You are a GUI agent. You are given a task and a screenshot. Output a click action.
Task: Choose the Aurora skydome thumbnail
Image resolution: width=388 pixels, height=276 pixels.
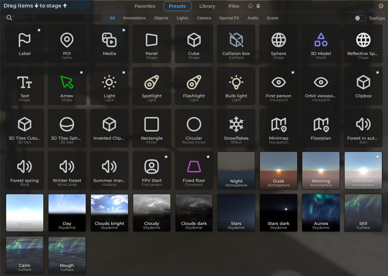point(321,213)
